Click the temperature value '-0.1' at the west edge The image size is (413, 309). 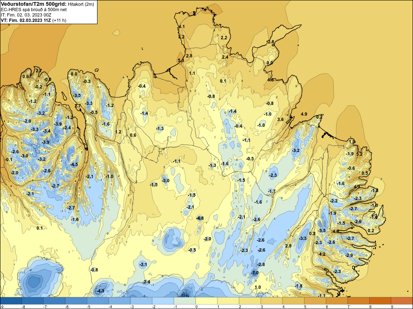[x=9, y=159]
